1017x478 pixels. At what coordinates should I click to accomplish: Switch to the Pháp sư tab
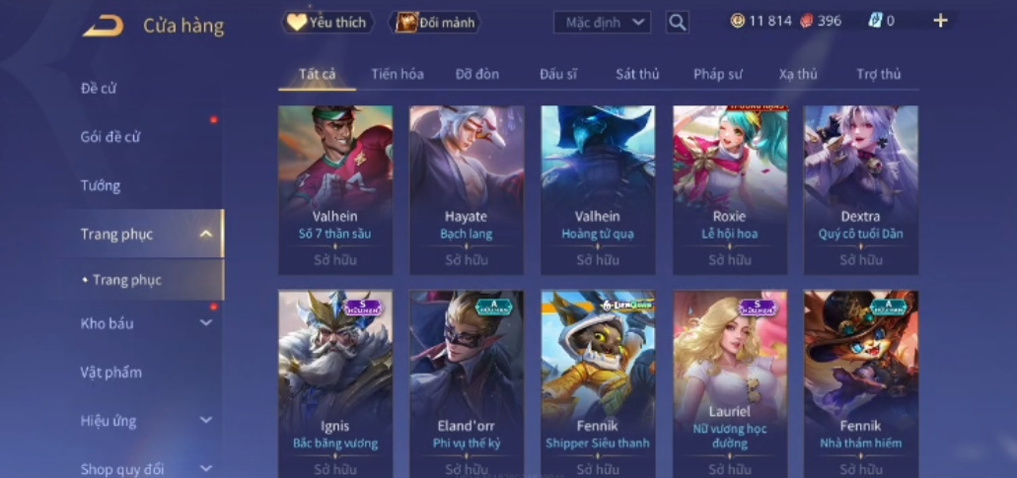coord(717,74)
